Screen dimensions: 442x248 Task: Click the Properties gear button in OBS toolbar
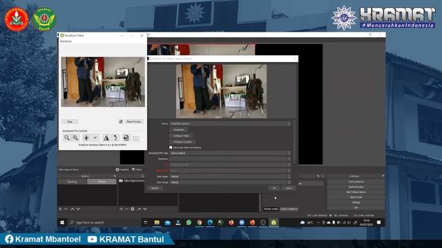click(122, 169)
